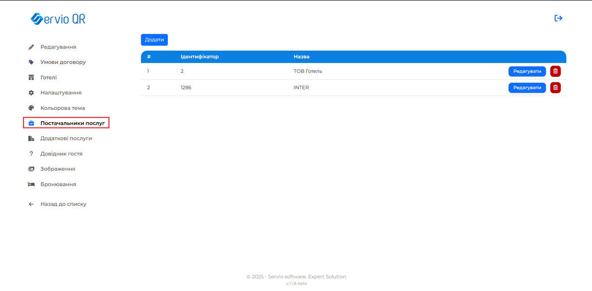The width and height of the screenshot is (592, 291).
Task: Click the building icon for Готелі
Action: coord(31,77)
